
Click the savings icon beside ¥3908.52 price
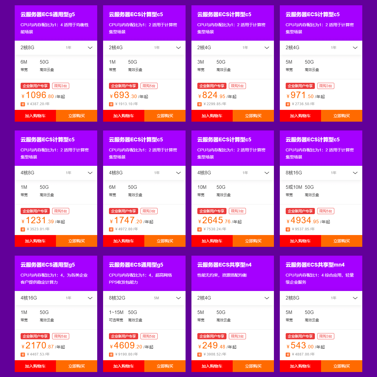(x=199, y=355)
